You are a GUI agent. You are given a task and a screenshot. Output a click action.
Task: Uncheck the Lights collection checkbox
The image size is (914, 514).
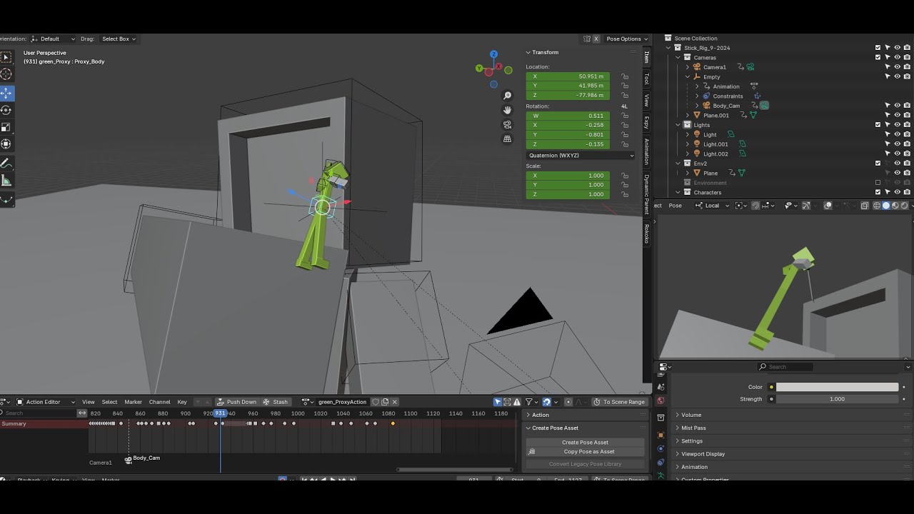click(x=878, y=125)
